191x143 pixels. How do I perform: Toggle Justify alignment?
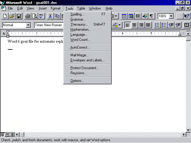pos(148,25)
